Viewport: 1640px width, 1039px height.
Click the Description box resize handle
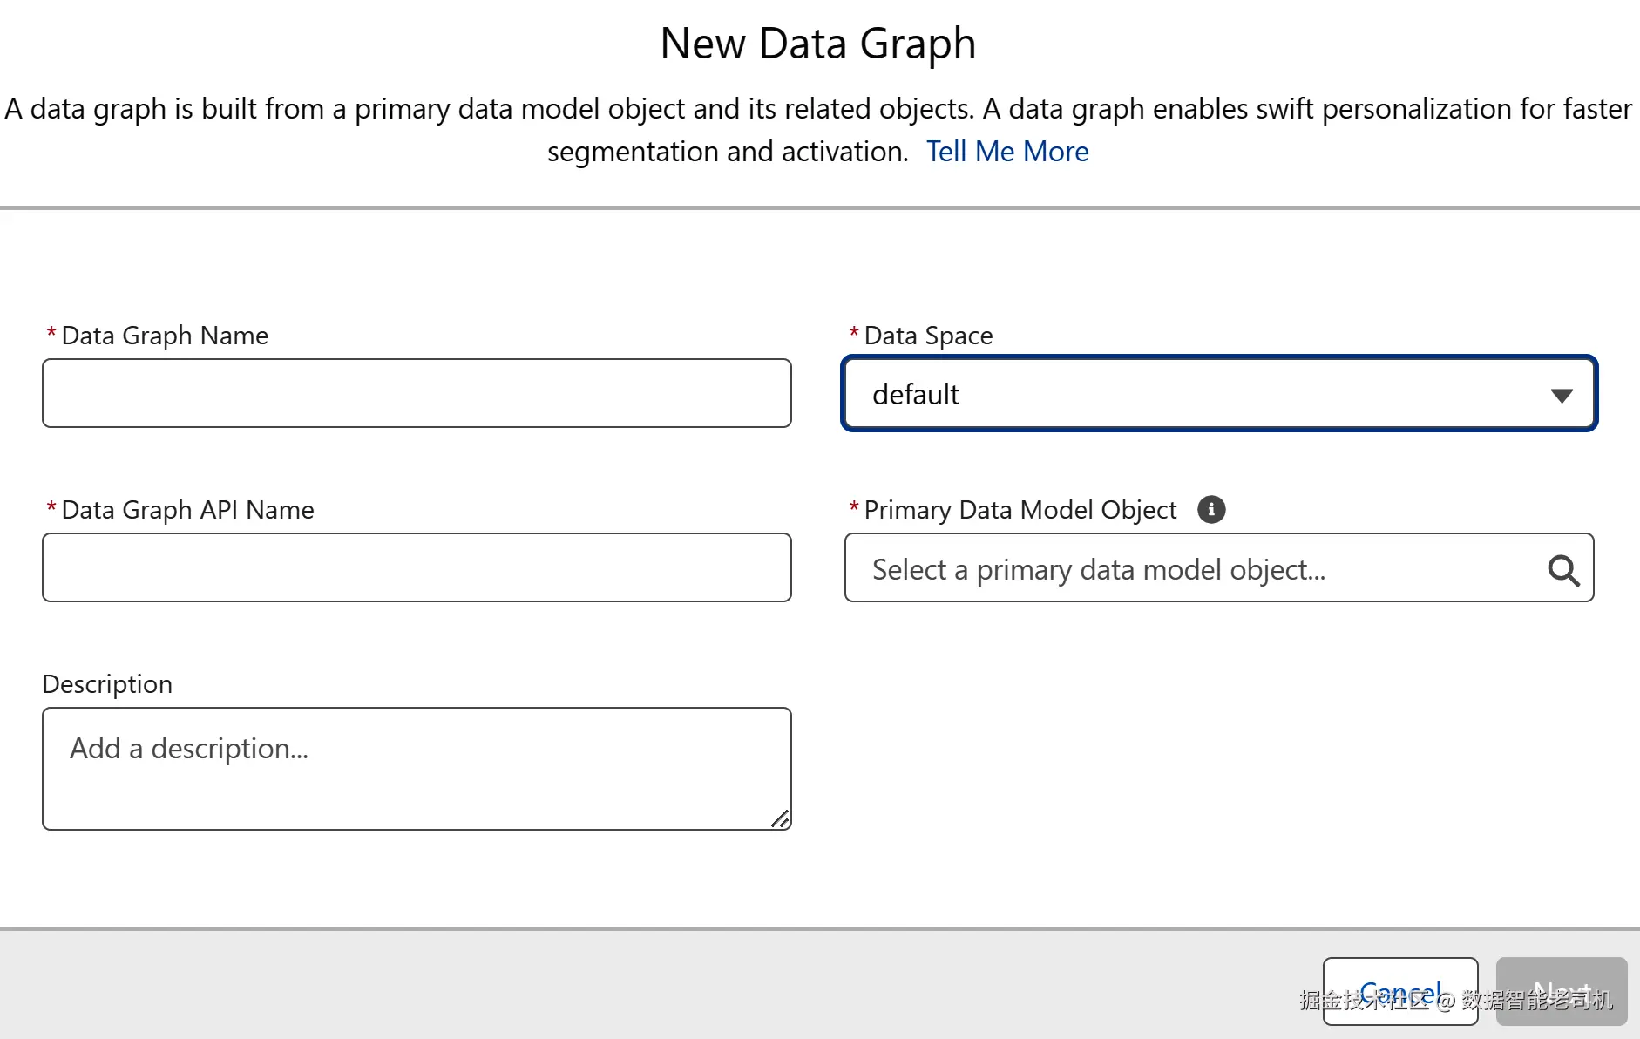click(781, 818)
